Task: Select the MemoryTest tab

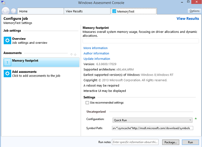Action: 134,11
